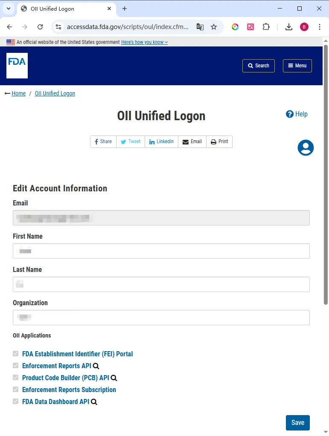Click magnifier beside Product Code Builder API
The height and width of the screenshot is (436, 329).
tap(114, 378)
